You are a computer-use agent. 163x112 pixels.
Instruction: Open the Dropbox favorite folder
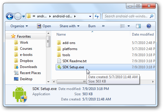pos(27,61)
